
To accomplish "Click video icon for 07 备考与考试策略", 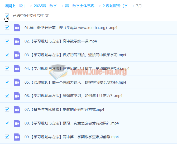I will 17,109.
